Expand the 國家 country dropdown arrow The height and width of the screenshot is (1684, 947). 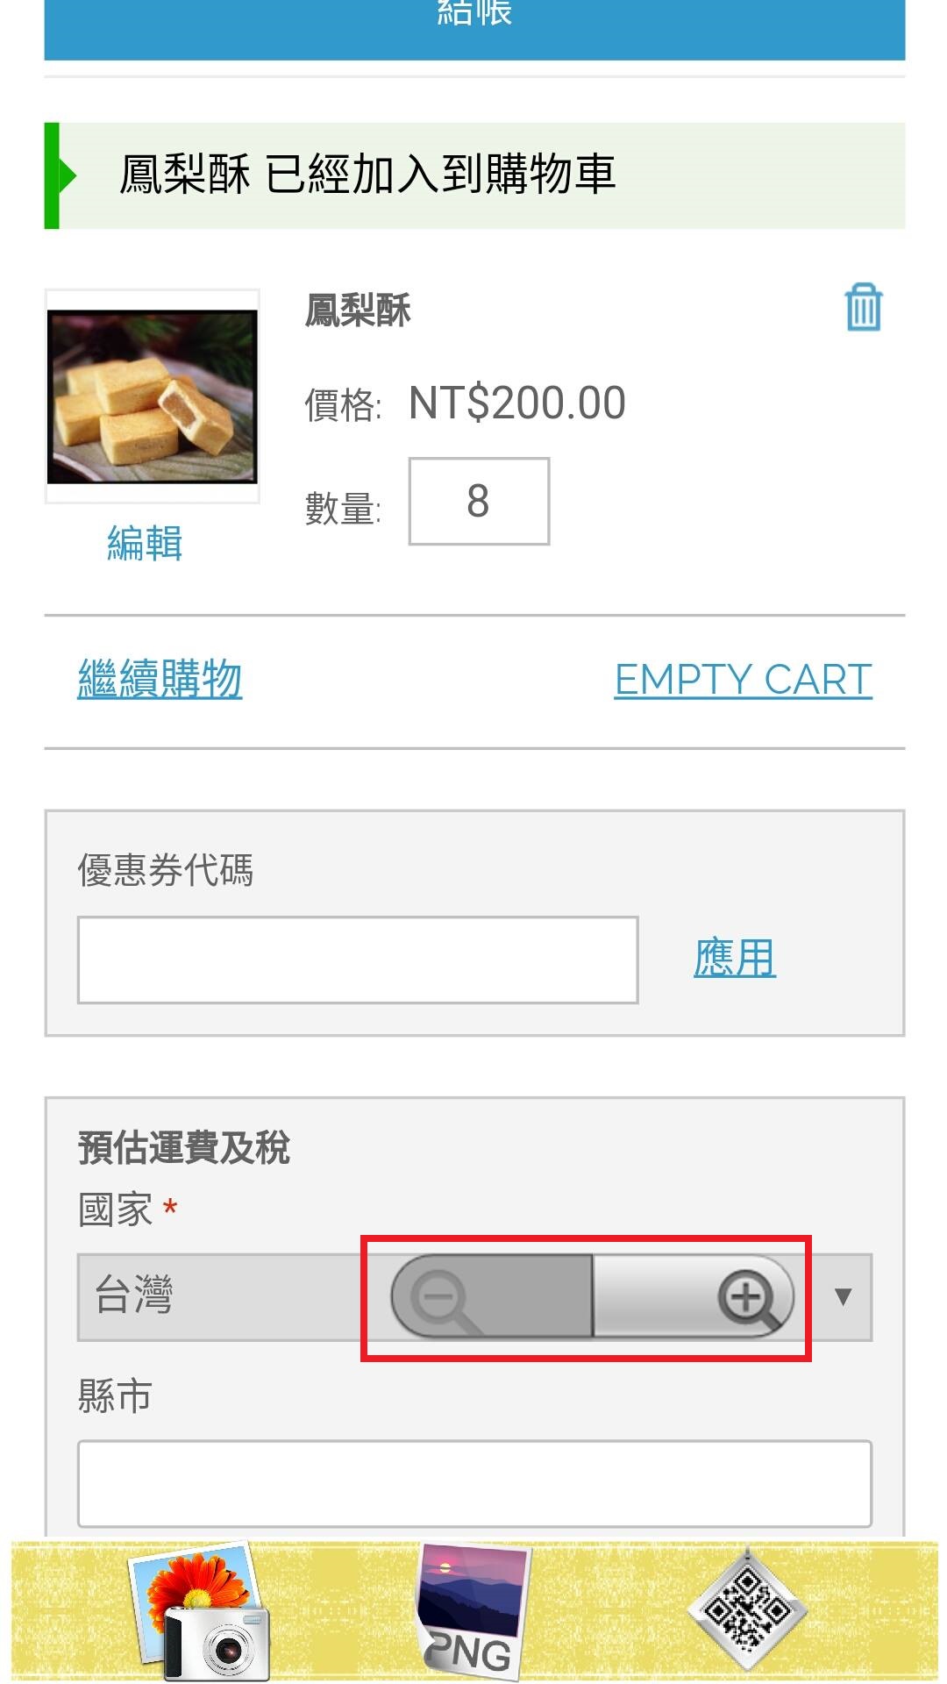pos(843,1297)
